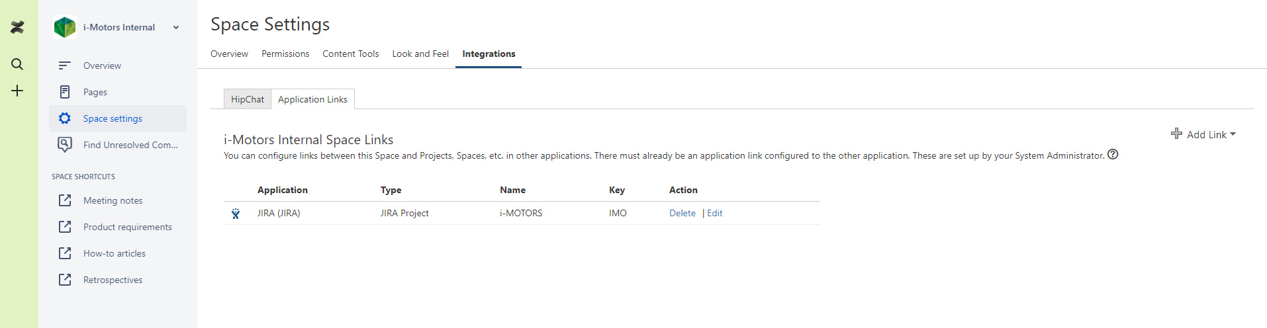
Task: Click the Pages document icon
Action: coord(65,92)
